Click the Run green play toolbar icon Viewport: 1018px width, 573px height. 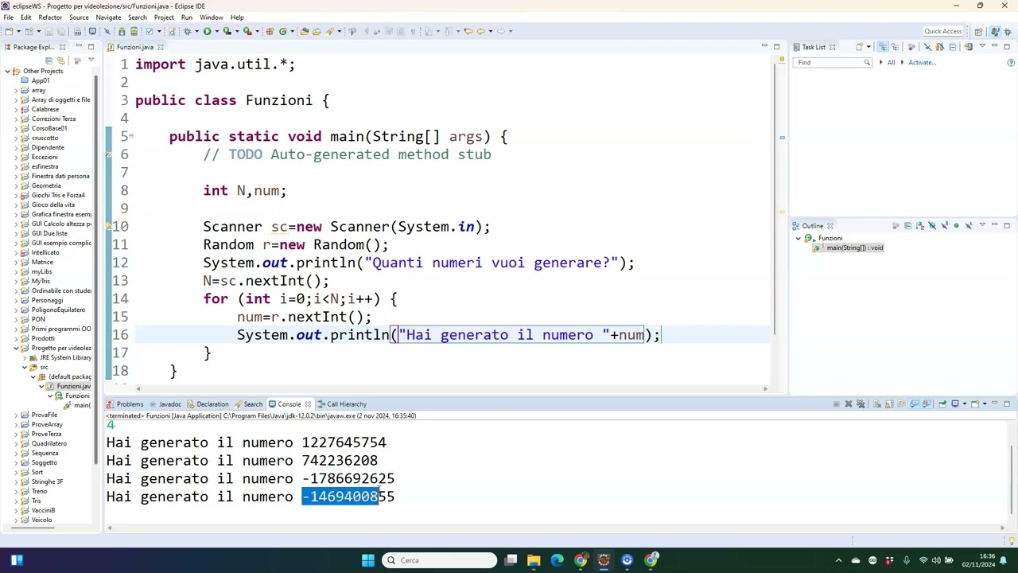pyautogui.click(x=207, y=31)
